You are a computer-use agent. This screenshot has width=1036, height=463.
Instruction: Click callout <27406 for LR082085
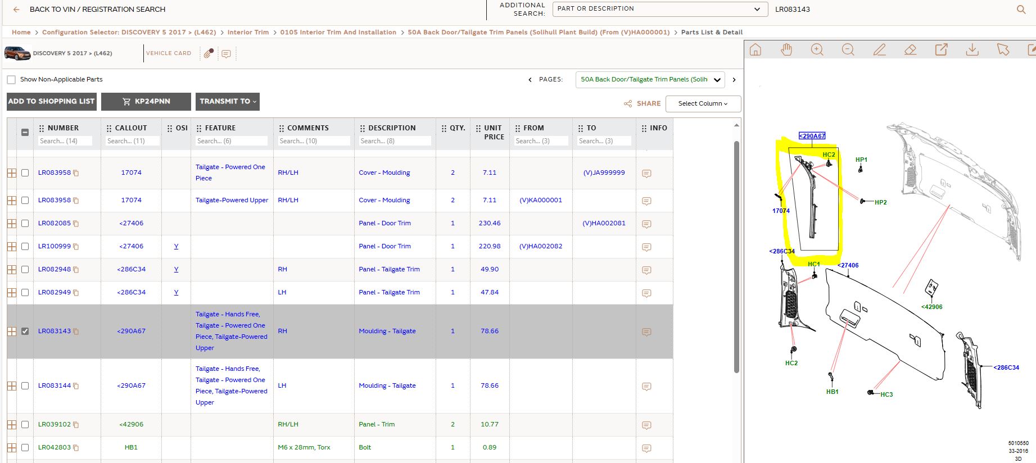pos(132,223)
